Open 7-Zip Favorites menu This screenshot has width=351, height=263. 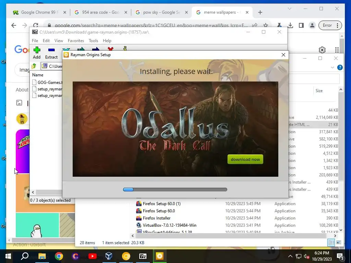[x=76, y=41]
